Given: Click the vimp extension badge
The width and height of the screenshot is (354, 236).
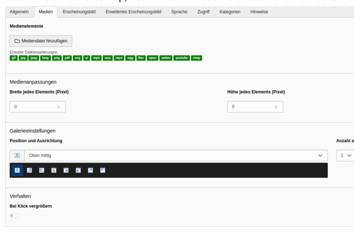Looking at the screenshot, I should pyautogui.click(x=197, y=58).
